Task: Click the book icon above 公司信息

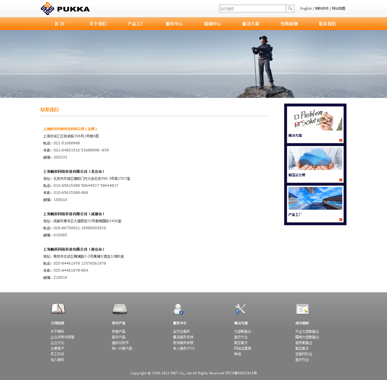Action: tap(58, 309)
